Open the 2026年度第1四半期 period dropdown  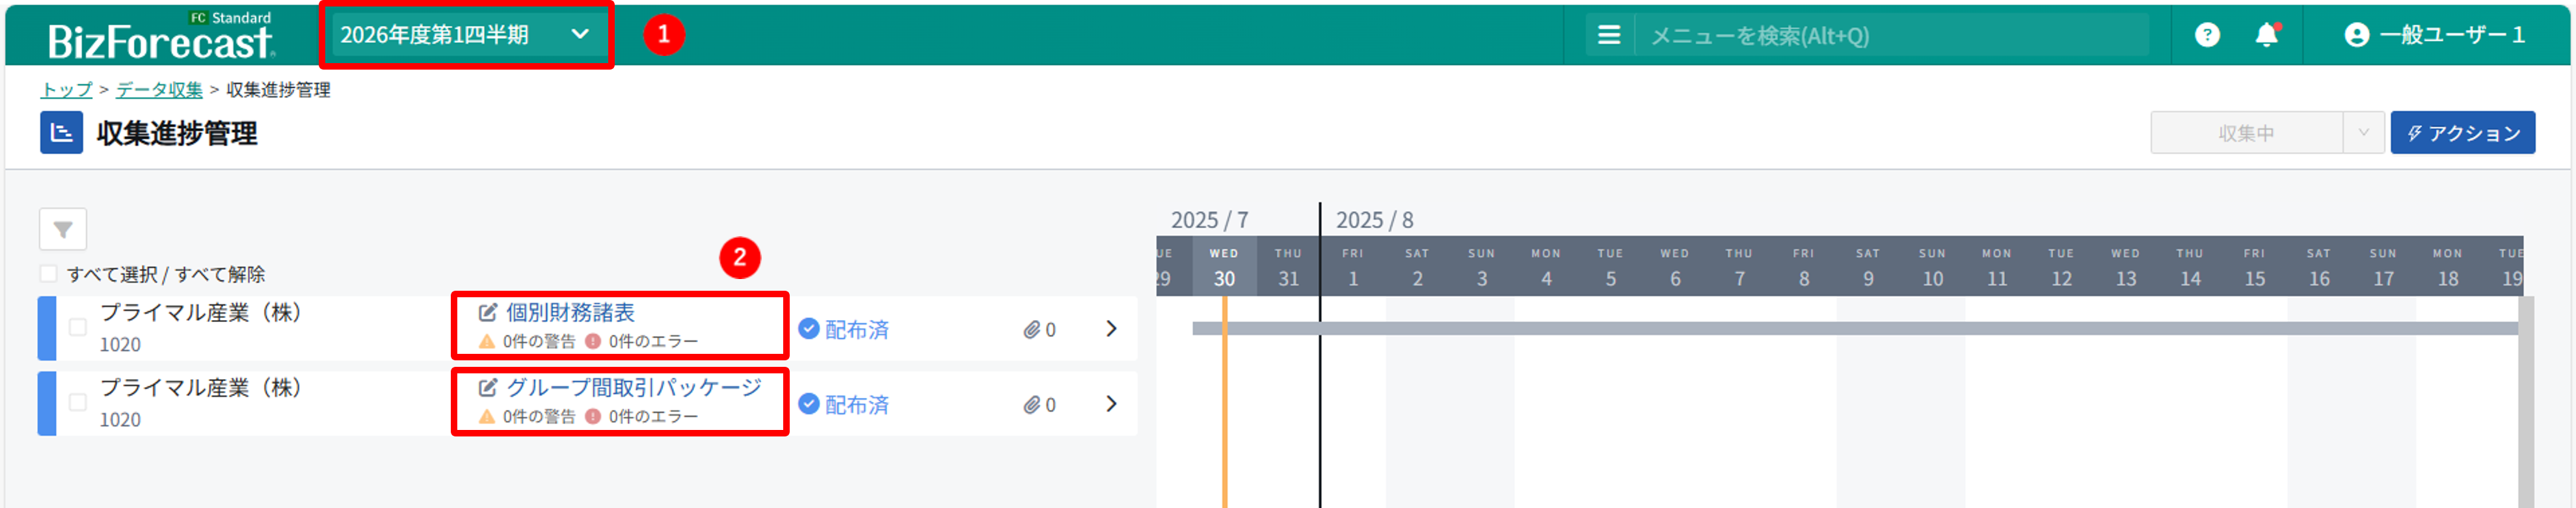click(465, 35)
